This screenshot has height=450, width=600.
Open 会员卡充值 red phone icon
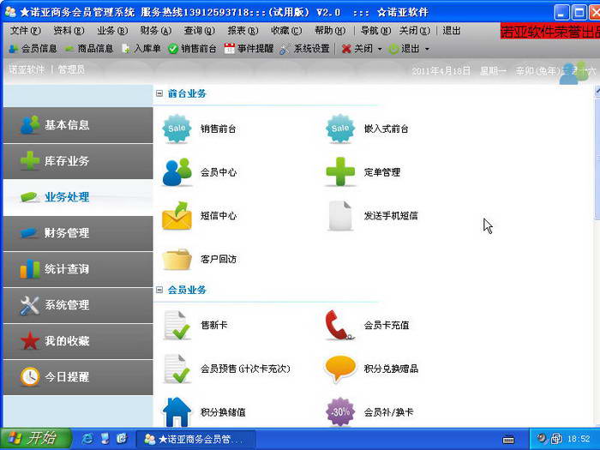(339, 325)
